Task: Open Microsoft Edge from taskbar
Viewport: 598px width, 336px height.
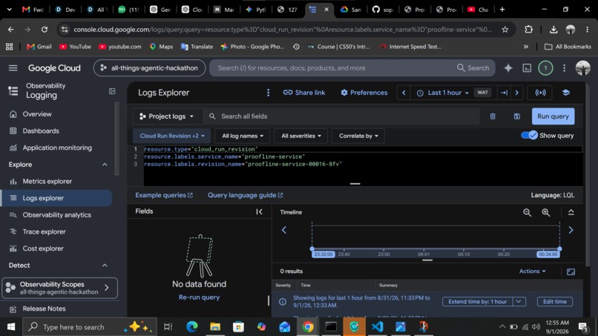Action: 192,327
